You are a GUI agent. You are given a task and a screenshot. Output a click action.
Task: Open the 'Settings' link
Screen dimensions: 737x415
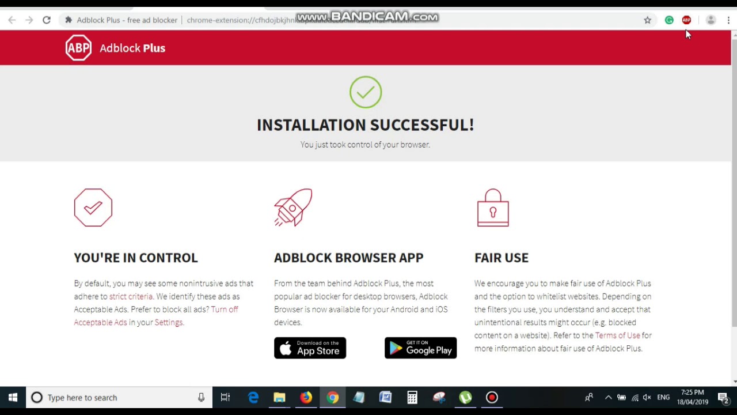[x=168, y=322]
